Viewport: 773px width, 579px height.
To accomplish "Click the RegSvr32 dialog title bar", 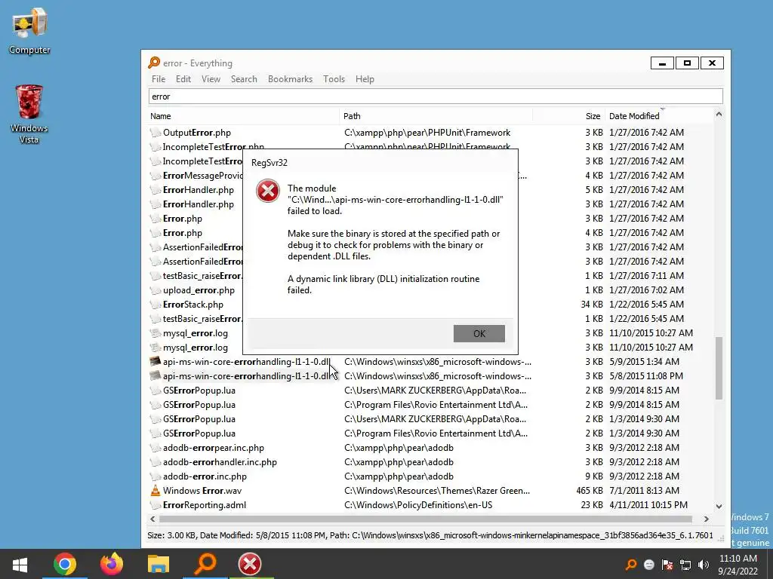I will [380, 163].
